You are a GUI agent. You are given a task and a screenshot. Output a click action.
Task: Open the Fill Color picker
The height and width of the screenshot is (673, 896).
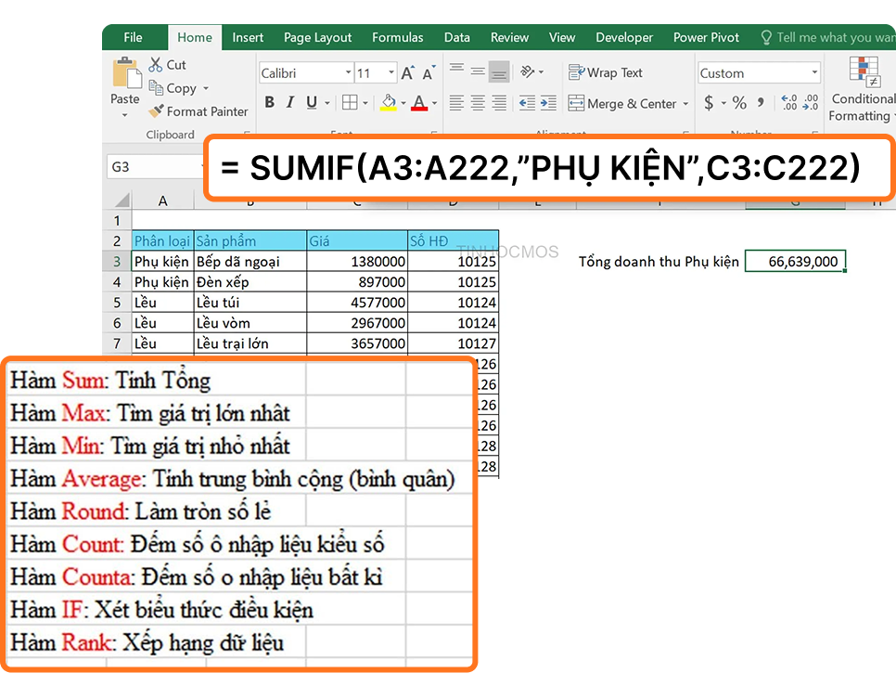(x=390, y=103)
